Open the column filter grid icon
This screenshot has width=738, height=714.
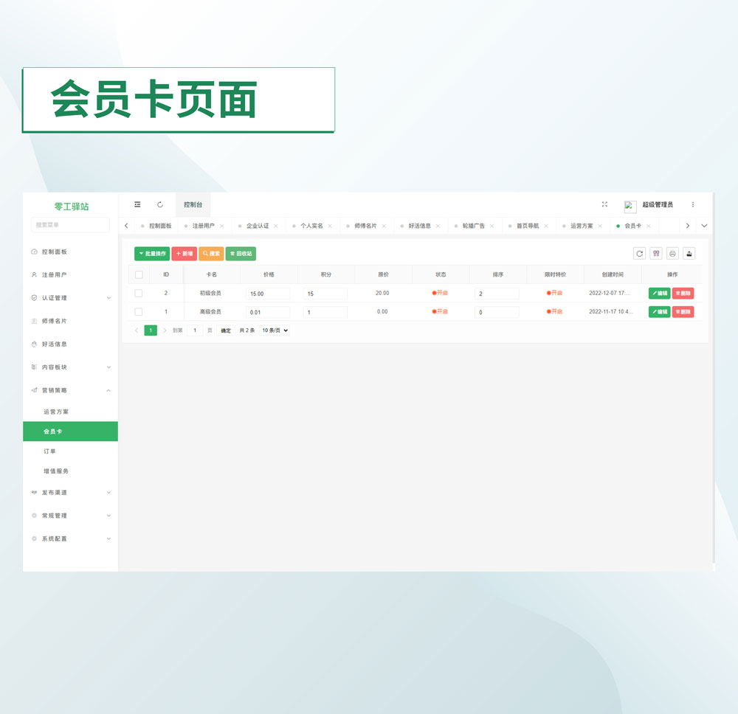click(x=656, y=254)
